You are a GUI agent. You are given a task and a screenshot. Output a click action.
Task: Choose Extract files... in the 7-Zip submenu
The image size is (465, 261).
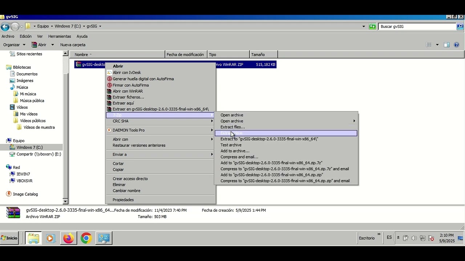coord(286,127)
